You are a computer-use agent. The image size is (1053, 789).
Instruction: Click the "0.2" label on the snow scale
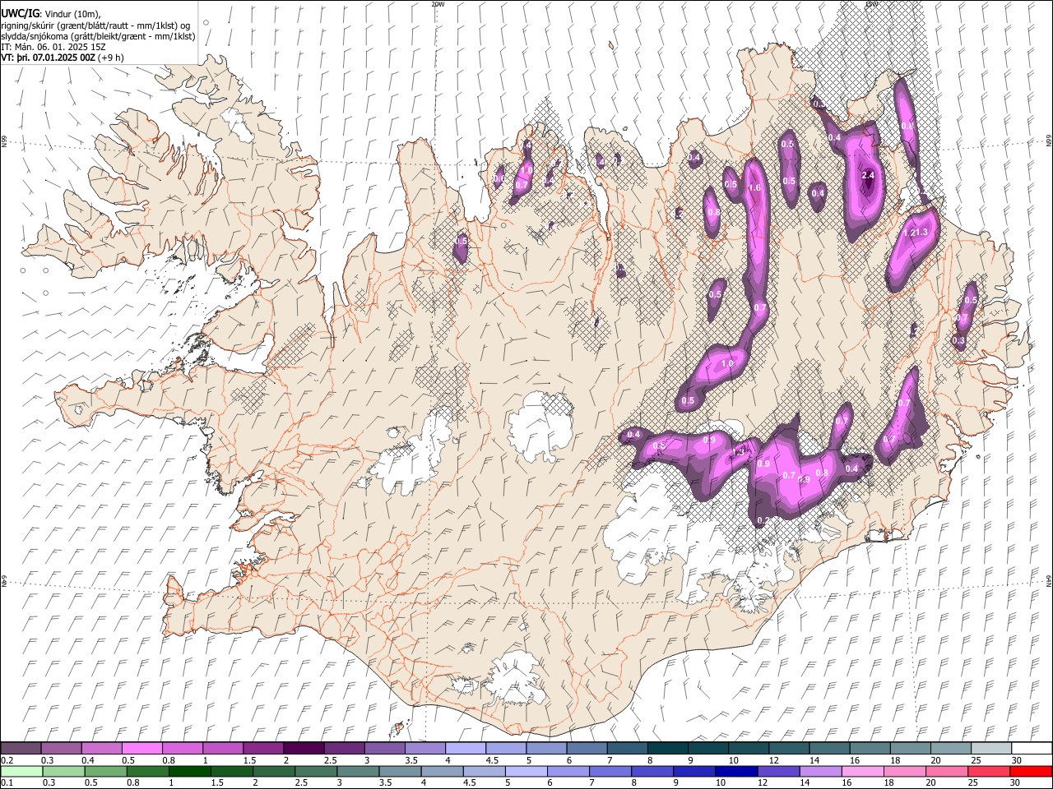pos(7,760)
